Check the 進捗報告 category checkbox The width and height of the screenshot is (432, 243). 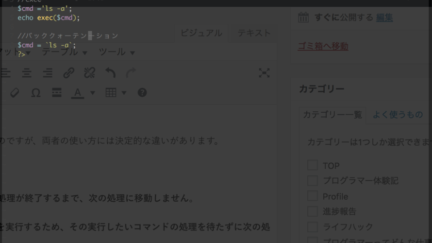pyautogui.click(x=313, y=211)
